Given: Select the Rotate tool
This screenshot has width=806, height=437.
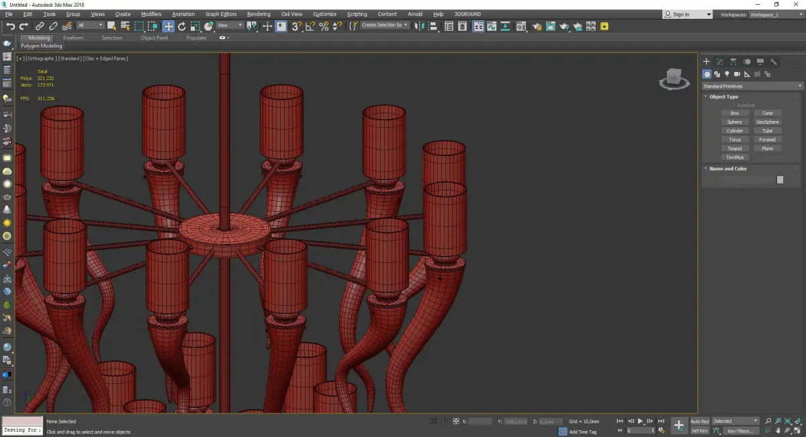Looking at the screenshot, I should coord(182,26).
